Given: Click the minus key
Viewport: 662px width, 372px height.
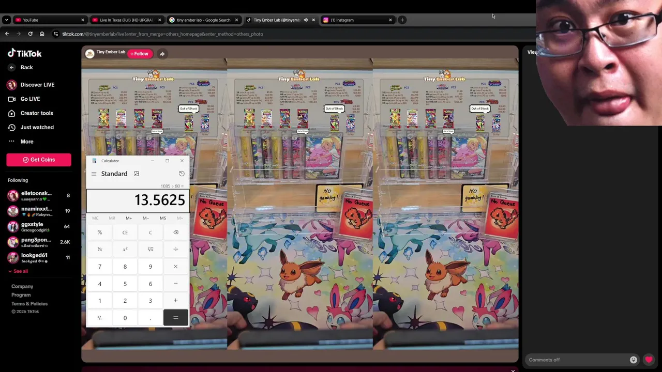Looking at the screenshot, I should click(x=176, y=284).
